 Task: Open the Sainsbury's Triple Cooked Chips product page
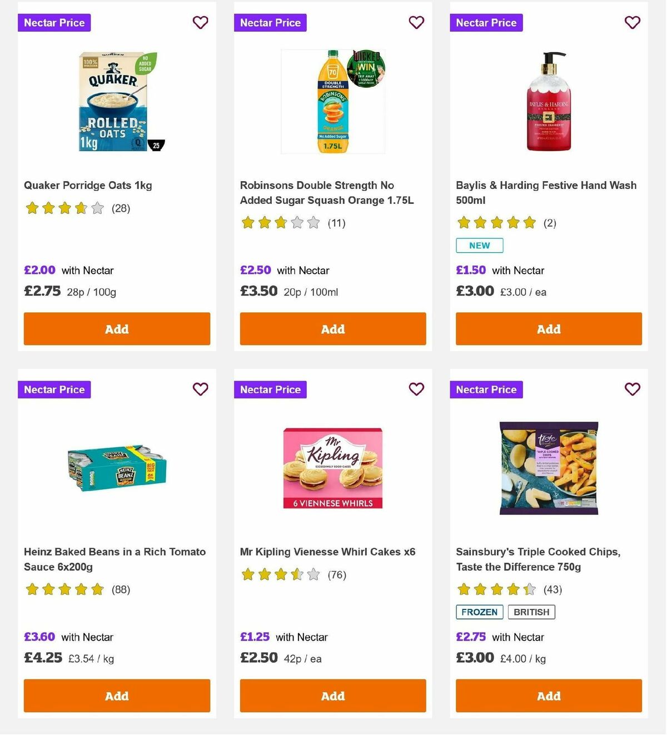[537, 559]
